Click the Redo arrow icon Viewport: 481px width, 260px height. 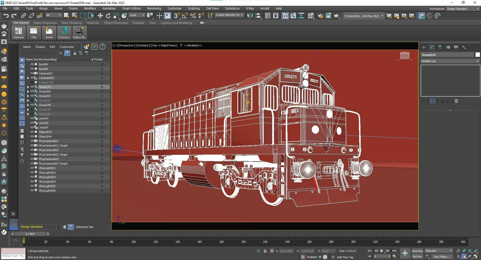pos(14,16)
